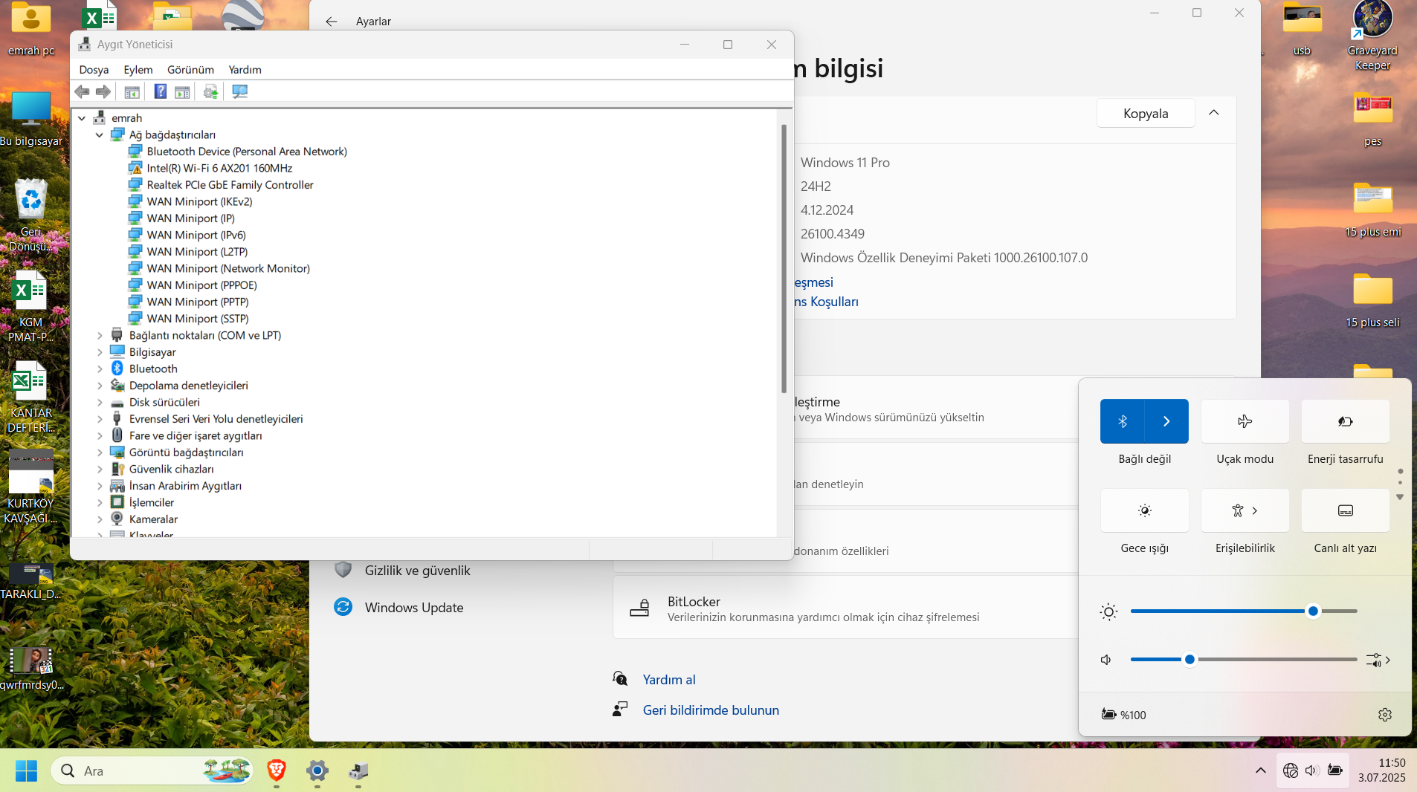Click the network globe tray icon

click(1291, 770)
